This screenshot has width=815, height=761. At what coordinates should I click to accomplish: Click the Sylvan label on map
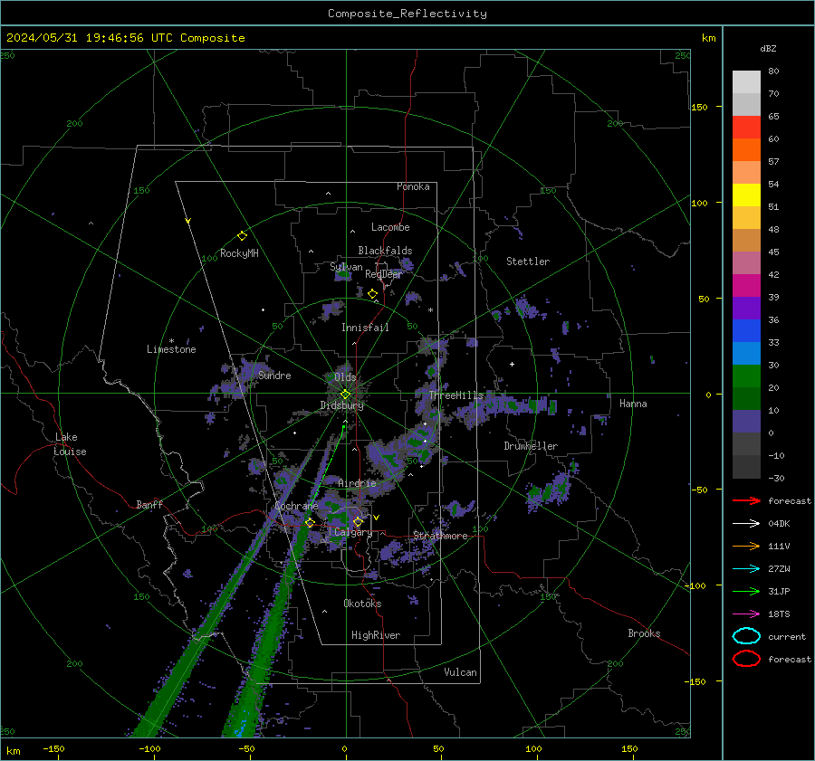[346, 267]
